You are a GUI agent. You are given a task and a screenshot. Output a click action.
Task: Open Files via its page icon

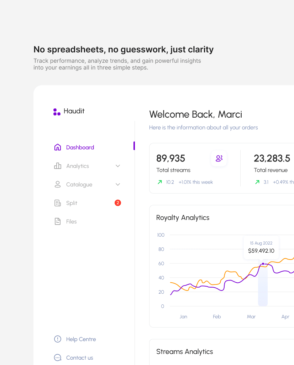tap(57, 221)
